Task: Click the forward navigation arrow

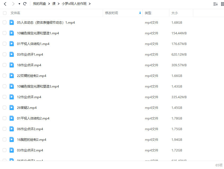Action: [13, 4]
